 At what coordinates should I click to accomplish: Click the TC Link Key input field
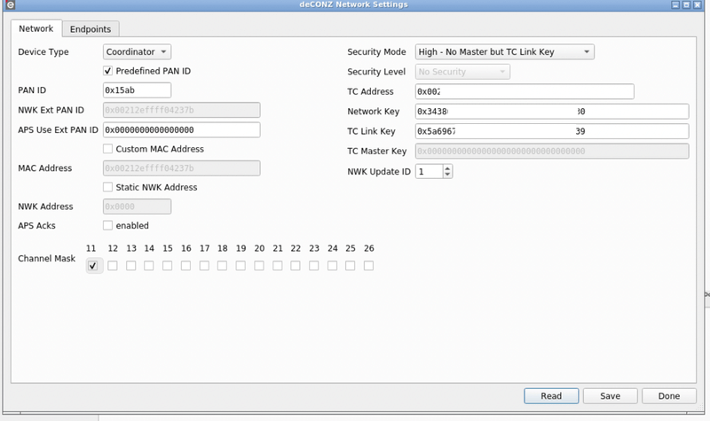pyautogui.click(x=552, y=131)
